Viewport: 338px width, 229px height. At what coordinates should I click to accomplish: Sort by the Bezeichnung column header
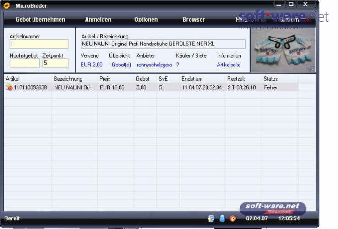[x=75, y=79]
